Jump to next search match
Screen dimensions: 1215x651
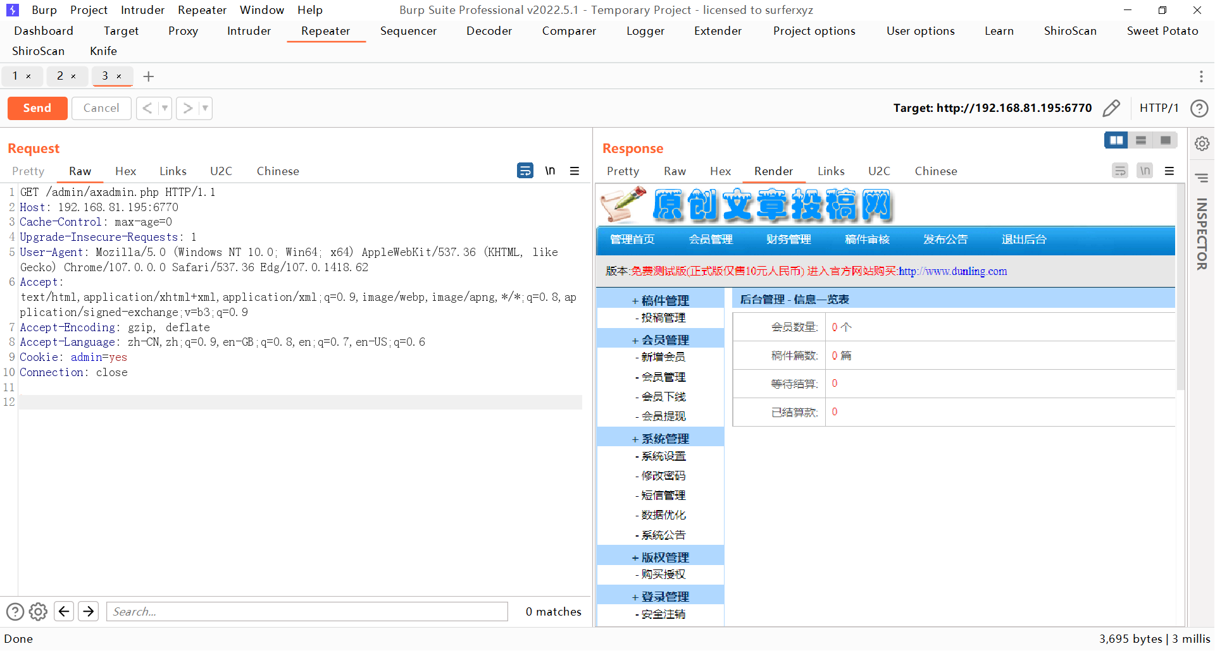click(89, 611)
